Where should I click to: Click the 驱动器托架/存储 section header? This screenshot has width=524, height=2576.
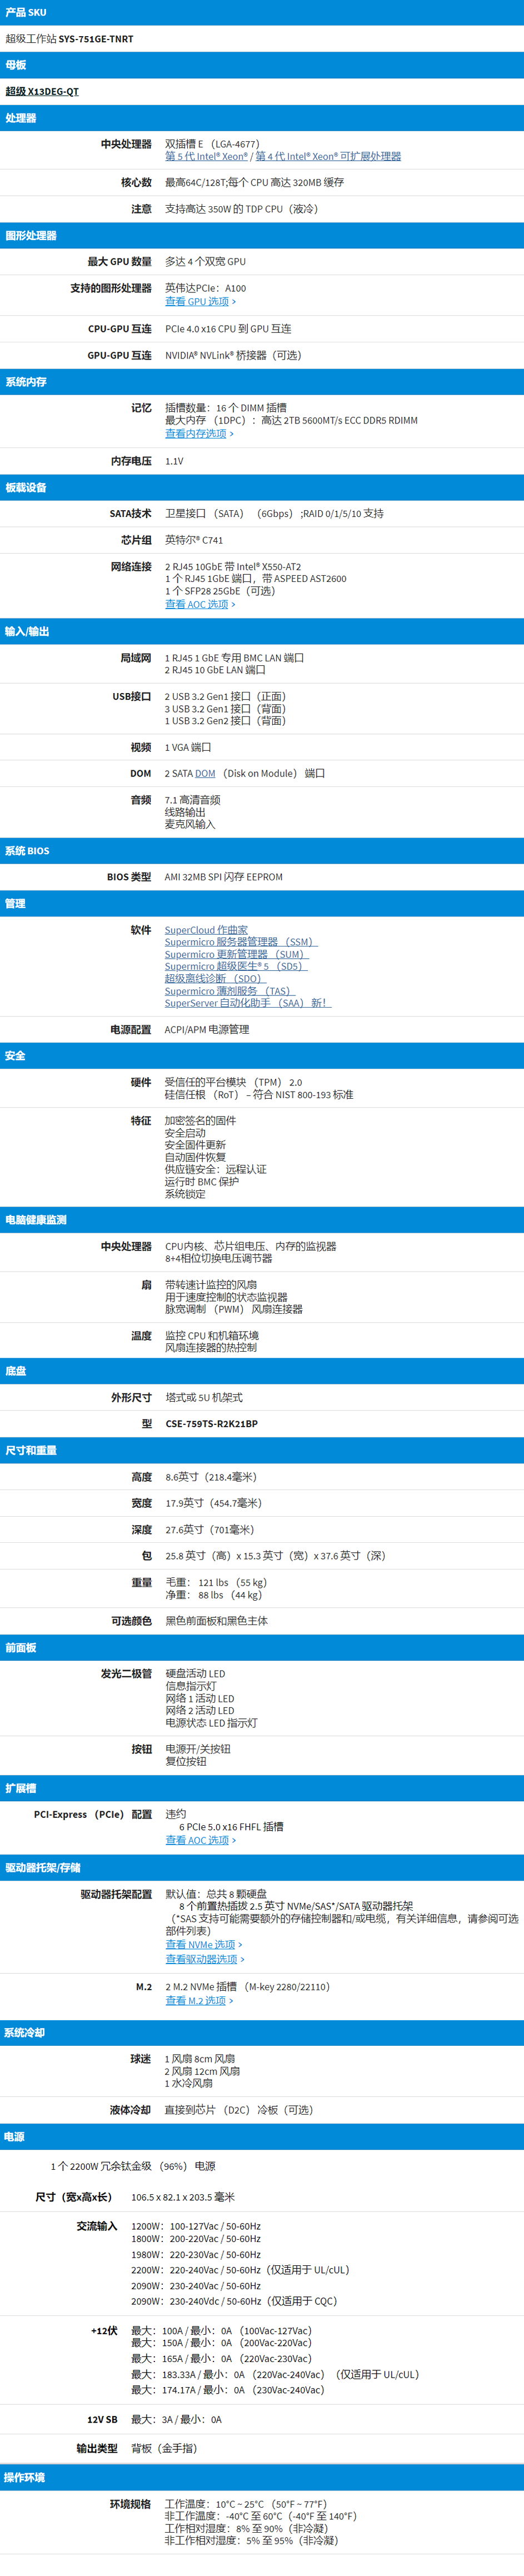(x=262, y=1867)
